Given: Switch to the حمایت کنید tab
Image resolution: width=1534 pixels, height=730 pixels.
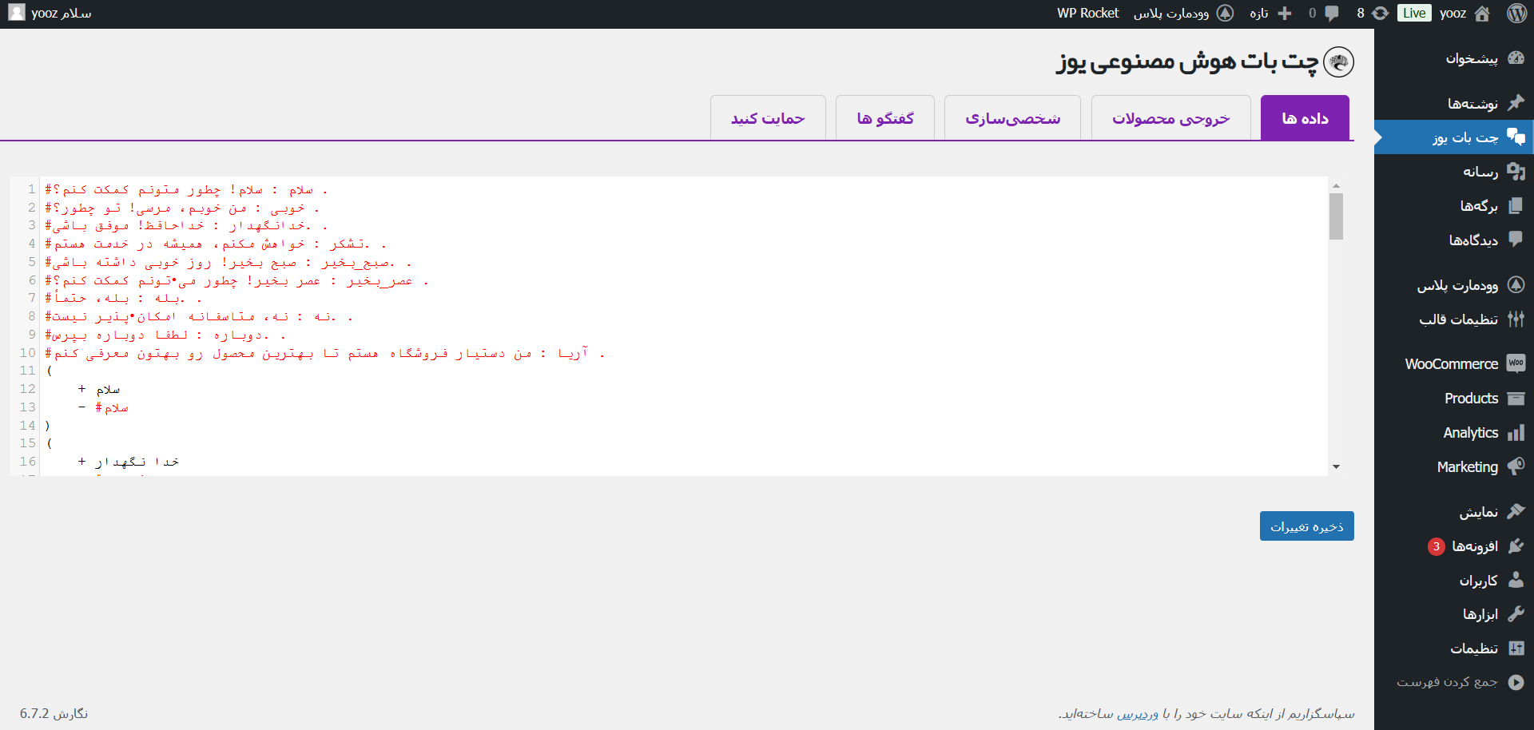Looking at the screenshot, I should 768,118.
